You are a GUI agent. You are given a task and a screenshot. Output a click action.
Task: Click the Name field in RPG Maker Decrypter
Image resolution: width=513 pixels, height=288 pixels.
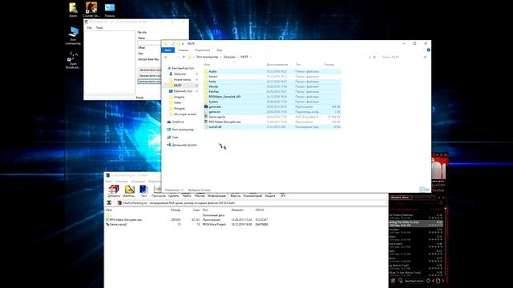pyautogui.click(x=149, y=42)
